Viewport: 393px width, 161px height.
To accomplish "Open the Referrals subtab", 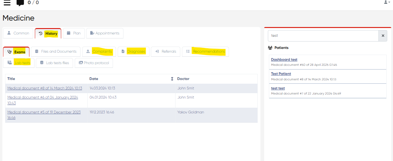I will tap(165, 52).
